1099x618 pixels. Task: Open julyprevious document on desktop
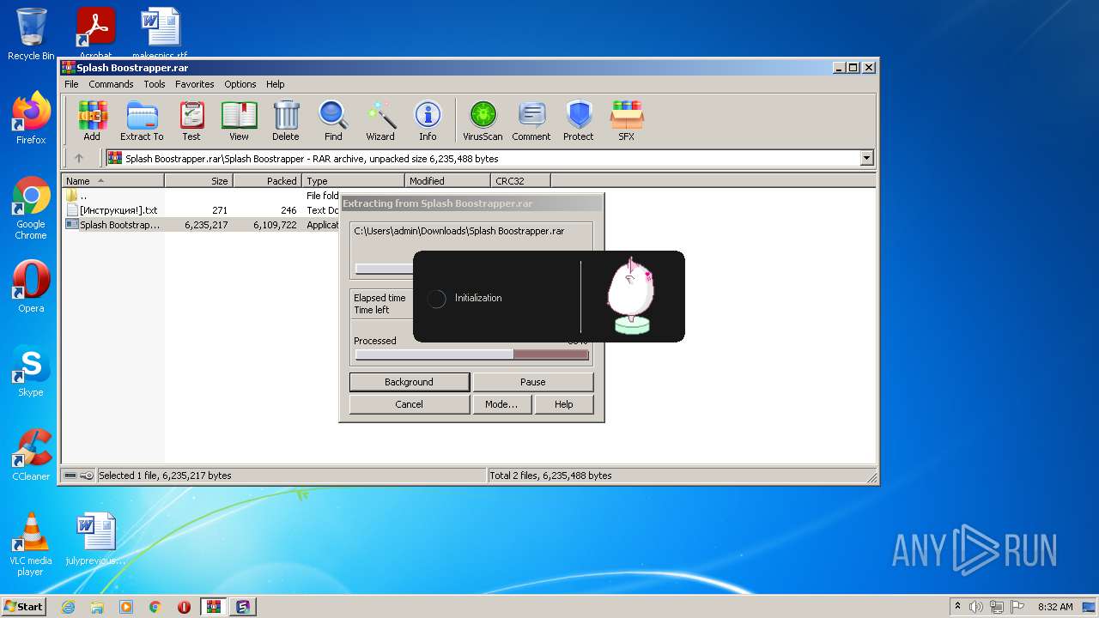(x=96, y=539)
